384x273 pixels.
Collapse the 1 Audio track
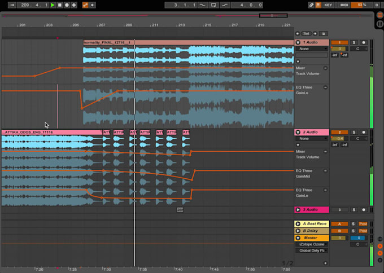(x=298, y=43)
